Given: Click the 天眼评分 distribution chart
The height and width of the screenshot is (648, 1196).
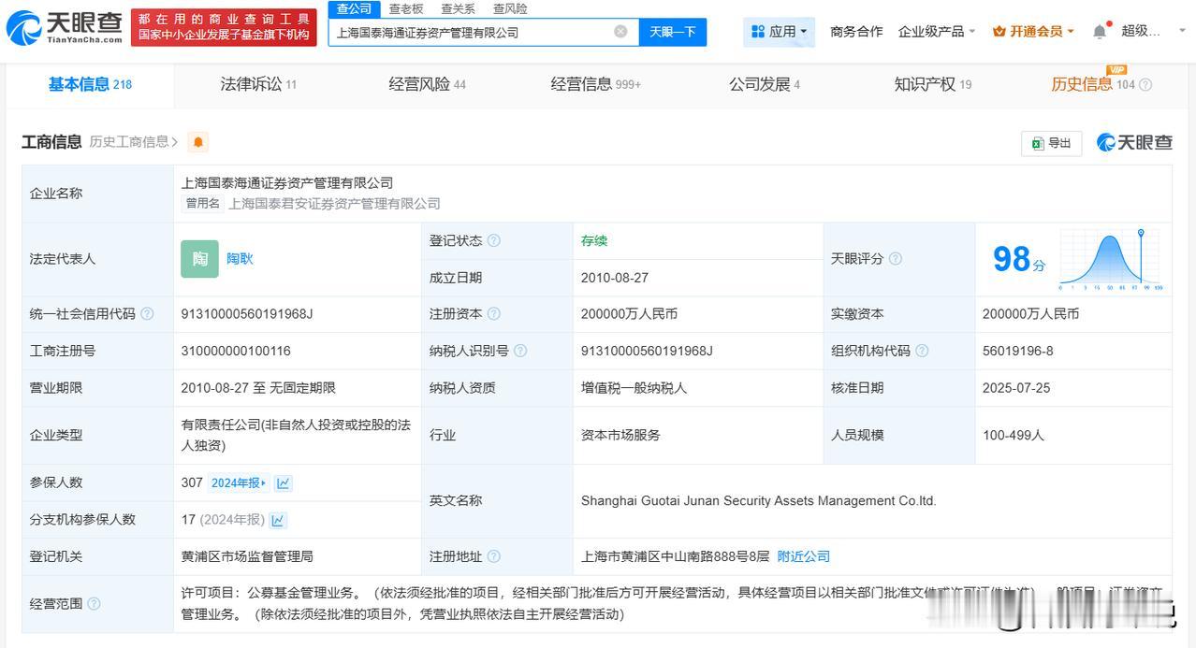Looking at the screenshot, I should tap(1112, 259).
